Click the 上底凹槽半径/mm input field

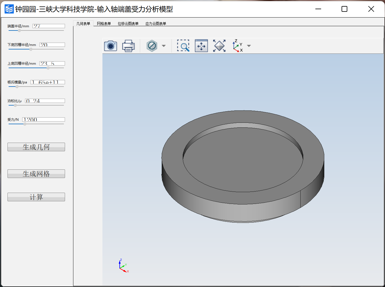(x=52, y=63)
